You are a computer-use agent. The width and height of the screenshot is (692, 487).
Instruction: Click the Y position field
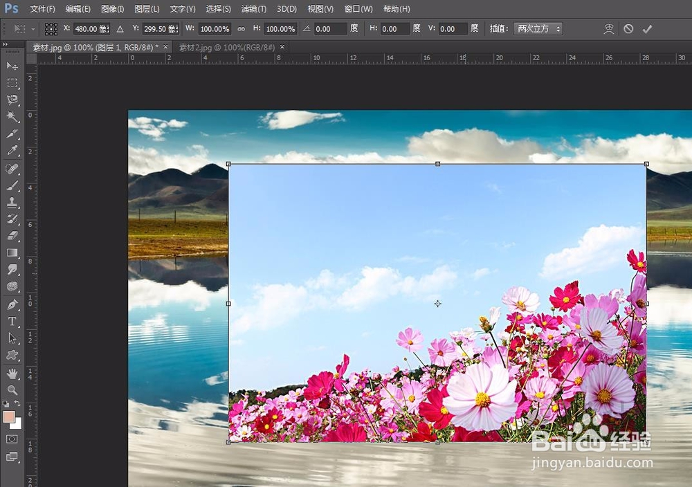pyautogui.click(x=161, y=29)
